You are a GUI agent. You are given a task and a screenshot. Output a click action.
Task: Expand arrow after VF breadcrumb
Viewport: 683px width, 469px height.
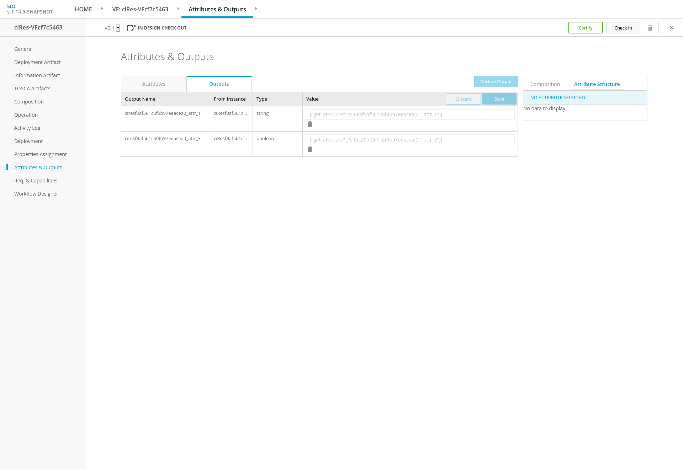pos(178,9)
